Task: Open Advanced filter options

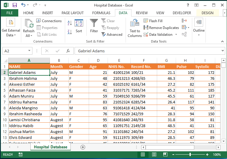Action: pyautogui.click(x=112, y=35)
